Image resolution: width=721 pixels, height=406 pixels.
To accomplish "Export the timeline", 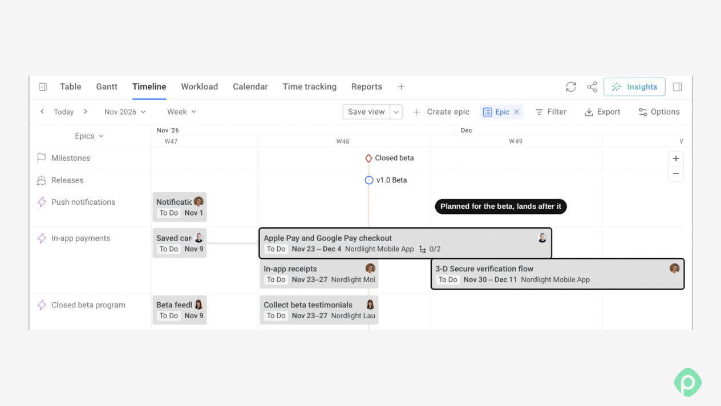I will coord(602,112).
